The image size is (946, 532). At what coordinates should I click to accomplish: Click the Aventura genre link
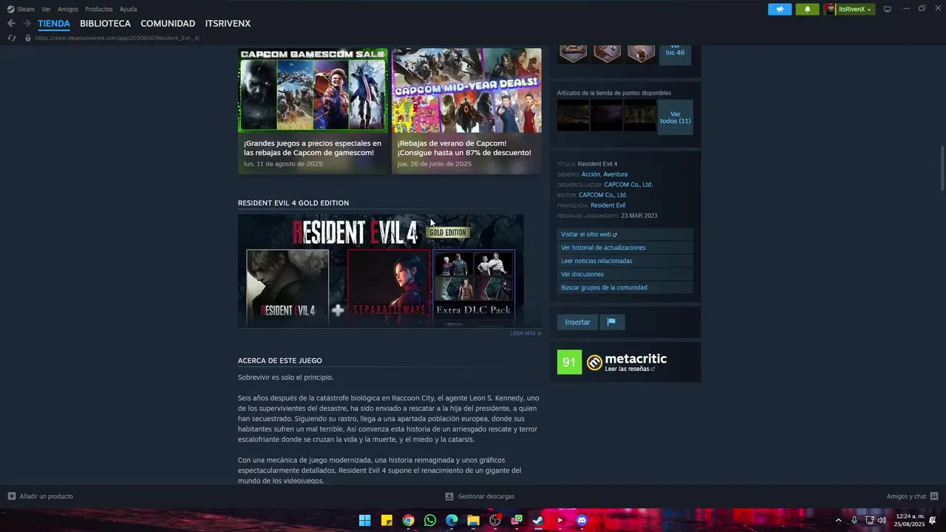pos(616,174)
